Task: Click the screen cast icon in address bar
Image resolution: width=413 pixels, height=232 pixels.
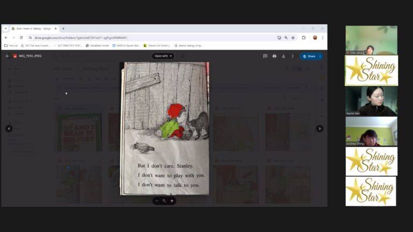Action: point(279,38)
